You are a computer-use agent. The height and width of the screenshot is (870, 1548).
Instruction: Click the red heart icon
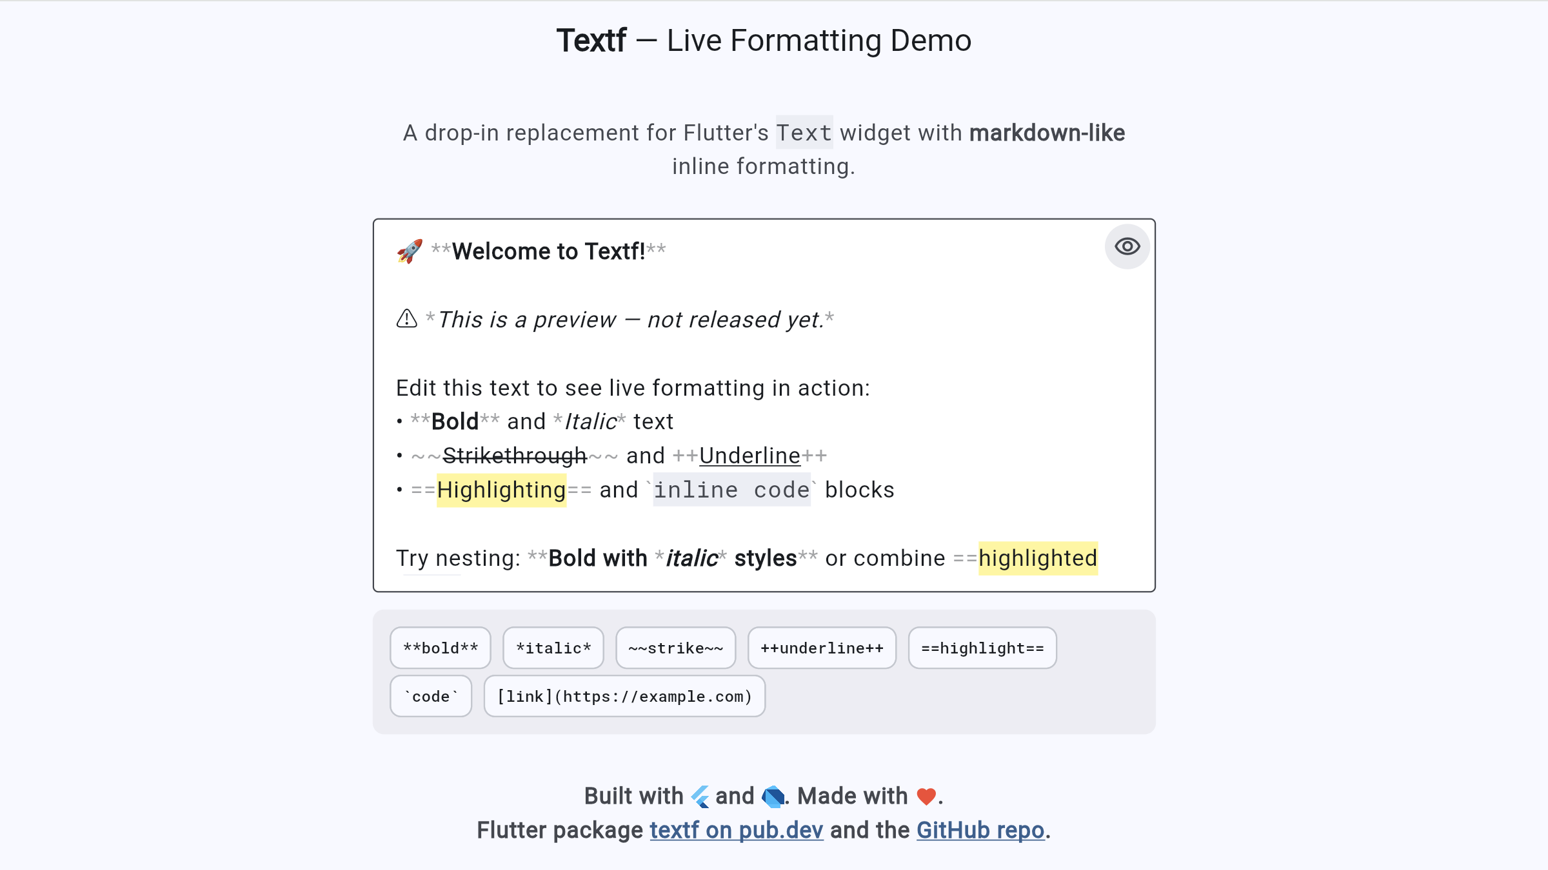pos(926,797)
